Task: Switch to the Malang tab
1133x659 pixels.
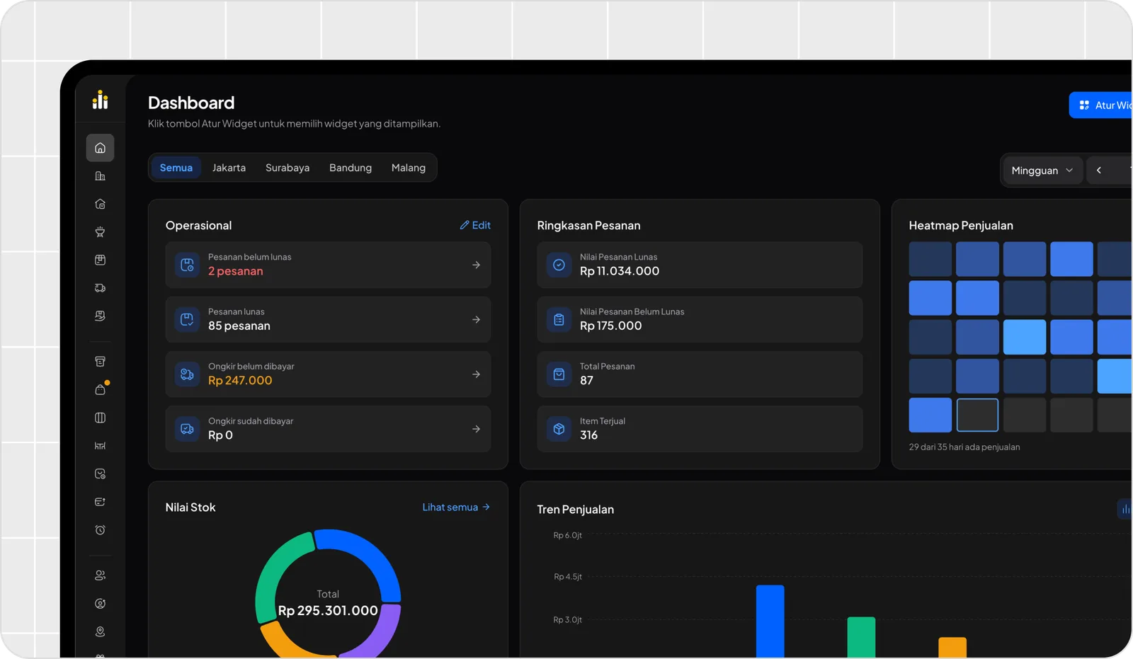Action: tap(409, 168)
